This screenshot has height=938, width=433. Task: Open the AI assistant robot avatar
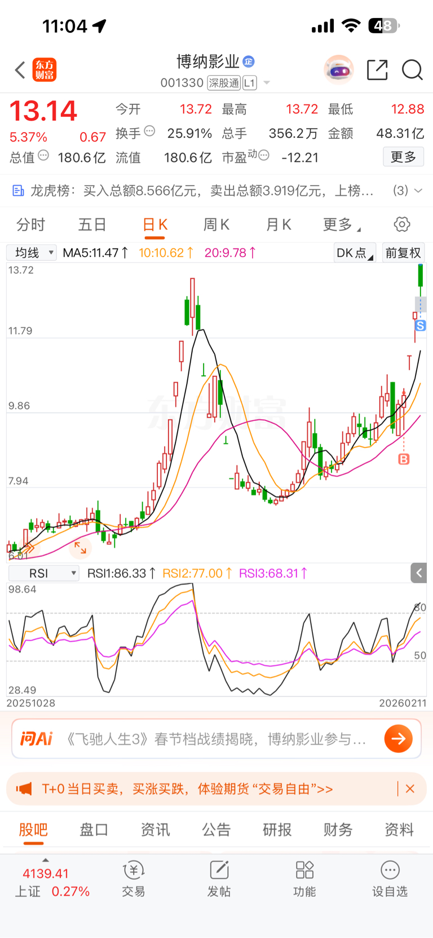click(339, 70)
